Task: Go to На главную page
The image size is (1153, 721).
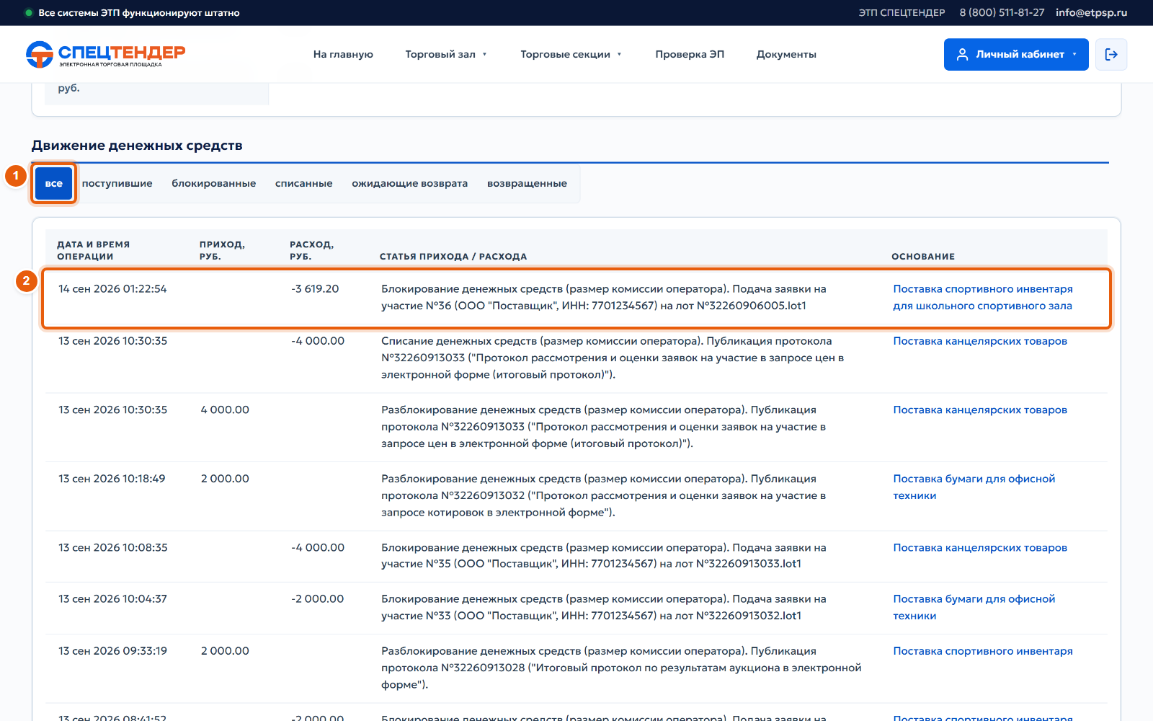Action: pyautogui.click(x=343, y=54)
